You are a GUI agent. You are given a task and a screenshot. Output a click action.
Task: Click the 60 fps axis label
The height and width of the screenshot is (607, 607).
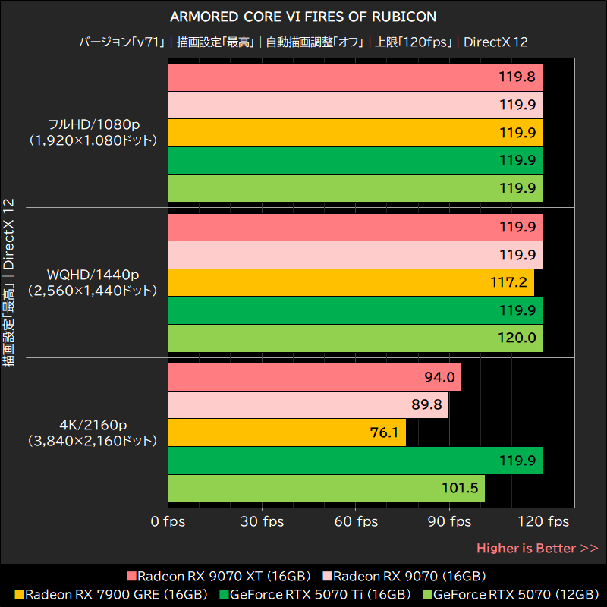tap(356, 521)
